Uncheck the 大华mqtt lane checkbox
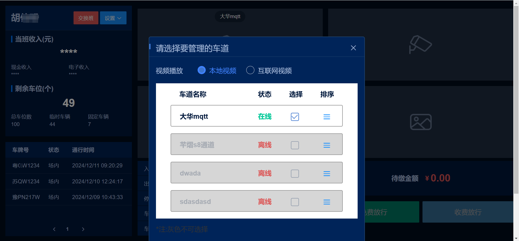 click(x=295, y=117)
